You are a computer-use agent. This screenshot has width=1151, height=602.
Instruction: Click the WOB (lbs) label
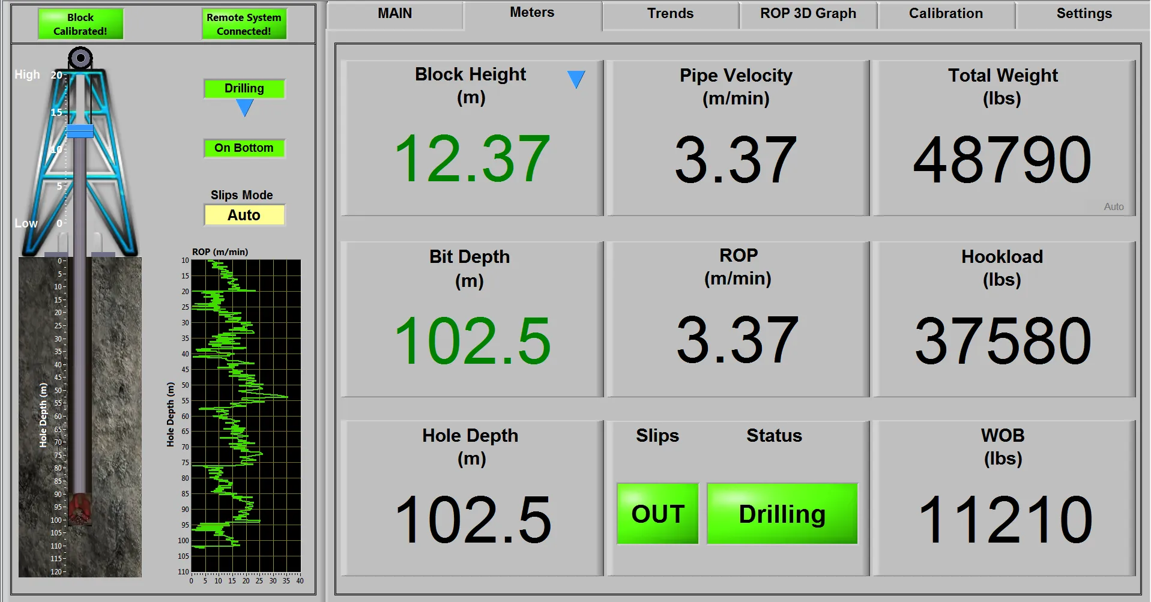pos(1003,447)
